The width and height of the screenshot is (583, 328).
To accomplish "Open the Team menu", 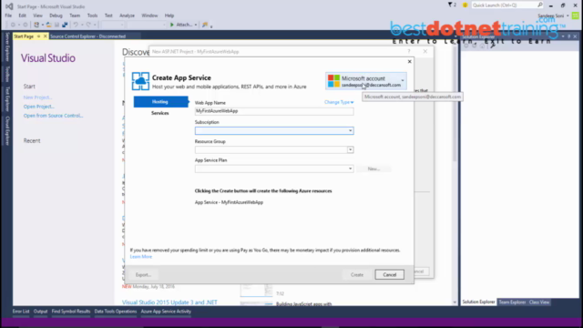I will click(75, 15).
